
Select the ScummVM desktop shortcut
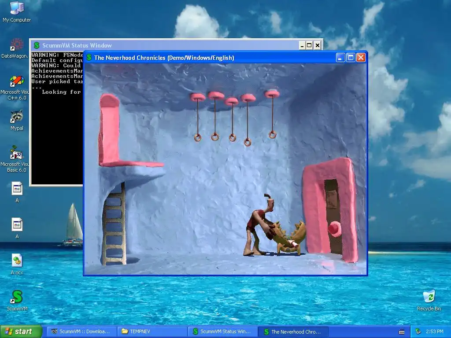(17, 300)
